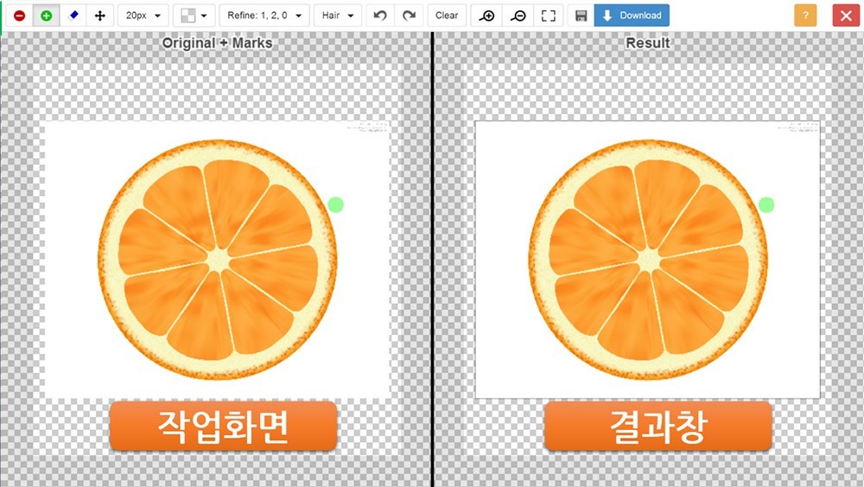This screenshot has width=864, height=487.
Task: Zoom out of the image
Action: [x=518, y=16]
